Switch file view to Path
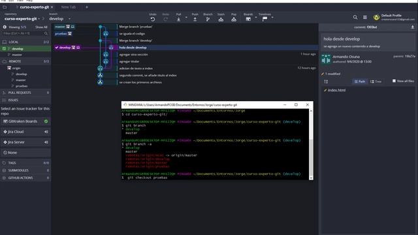This screenshot has height=235, width=418. (x=360, y=82)
